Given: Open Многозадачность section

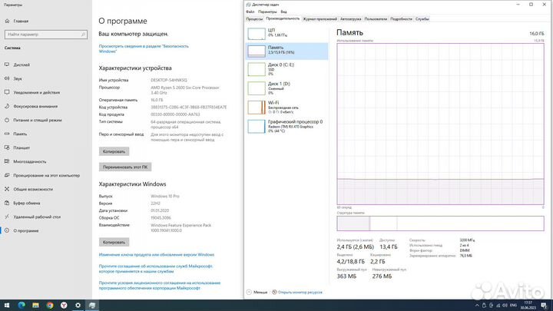Looking at the screenshot, I should point(30,161).
